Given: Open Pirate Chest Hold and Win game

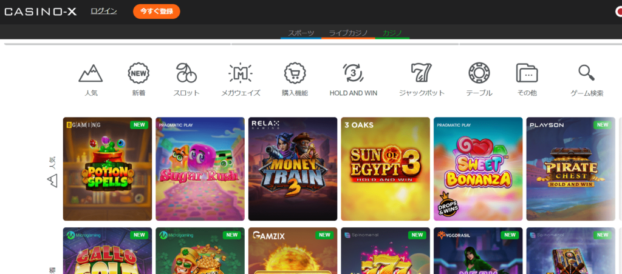Looking at the screenshot, I should 571,169.
